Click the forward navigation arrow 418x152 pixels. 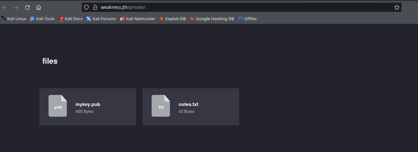(x=16, y=7)
